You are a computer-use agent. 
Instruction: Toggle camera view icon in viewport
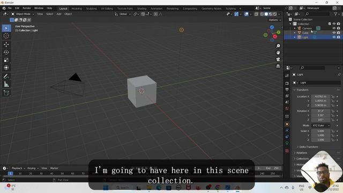click(x=278, y=60)
